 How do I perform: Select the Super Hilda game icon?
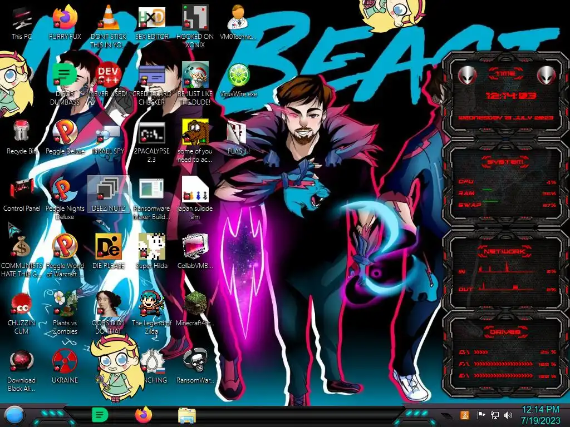click(x=151, y=252)
